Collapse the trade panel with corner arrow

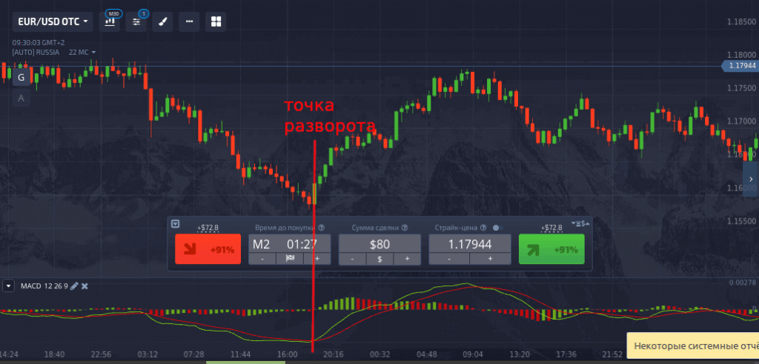click(x=175, y=223)
